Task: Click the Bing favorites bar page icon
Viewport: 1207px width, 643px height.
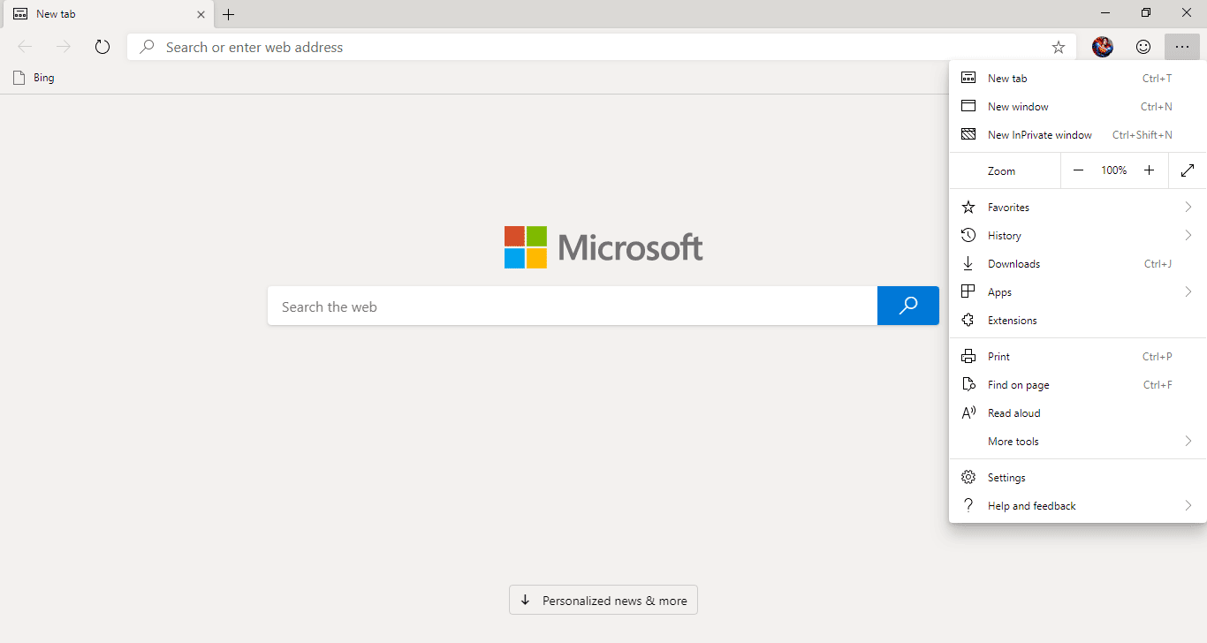Action: coord(19,78)
